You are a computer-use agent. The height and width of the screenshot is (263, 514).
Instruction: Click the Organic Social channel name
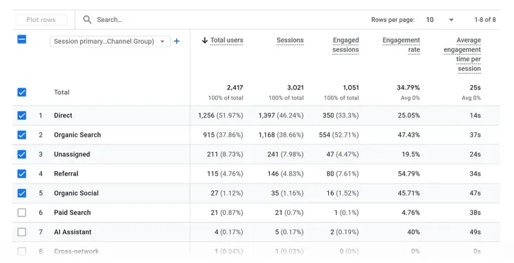tap(76, 193)
